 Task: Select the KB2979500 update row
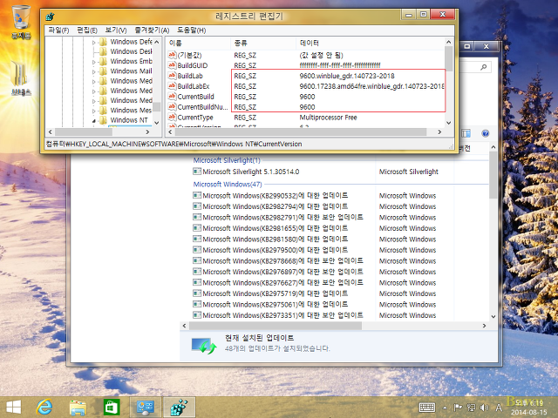click(340, 250)
